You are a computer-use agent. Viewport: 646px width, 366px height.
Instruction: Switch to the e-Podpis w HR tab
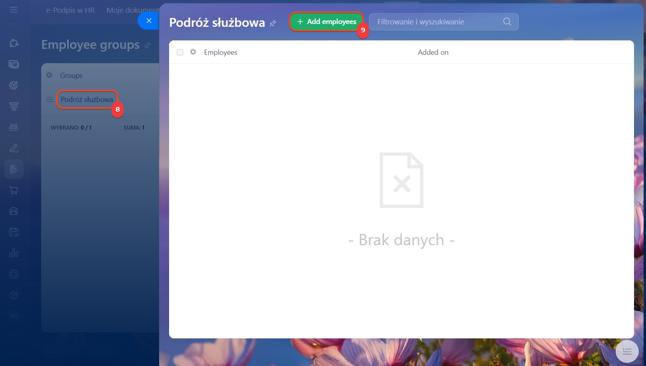70,10
